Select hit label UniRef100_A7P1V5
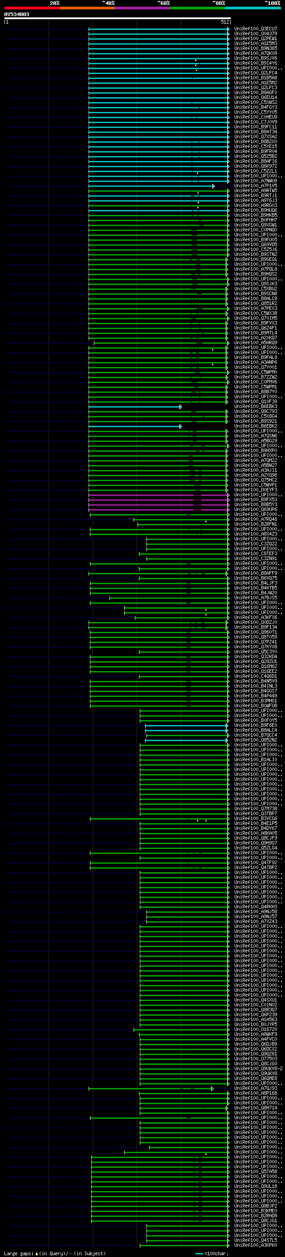285x1257 pixels. coord(255,186)
